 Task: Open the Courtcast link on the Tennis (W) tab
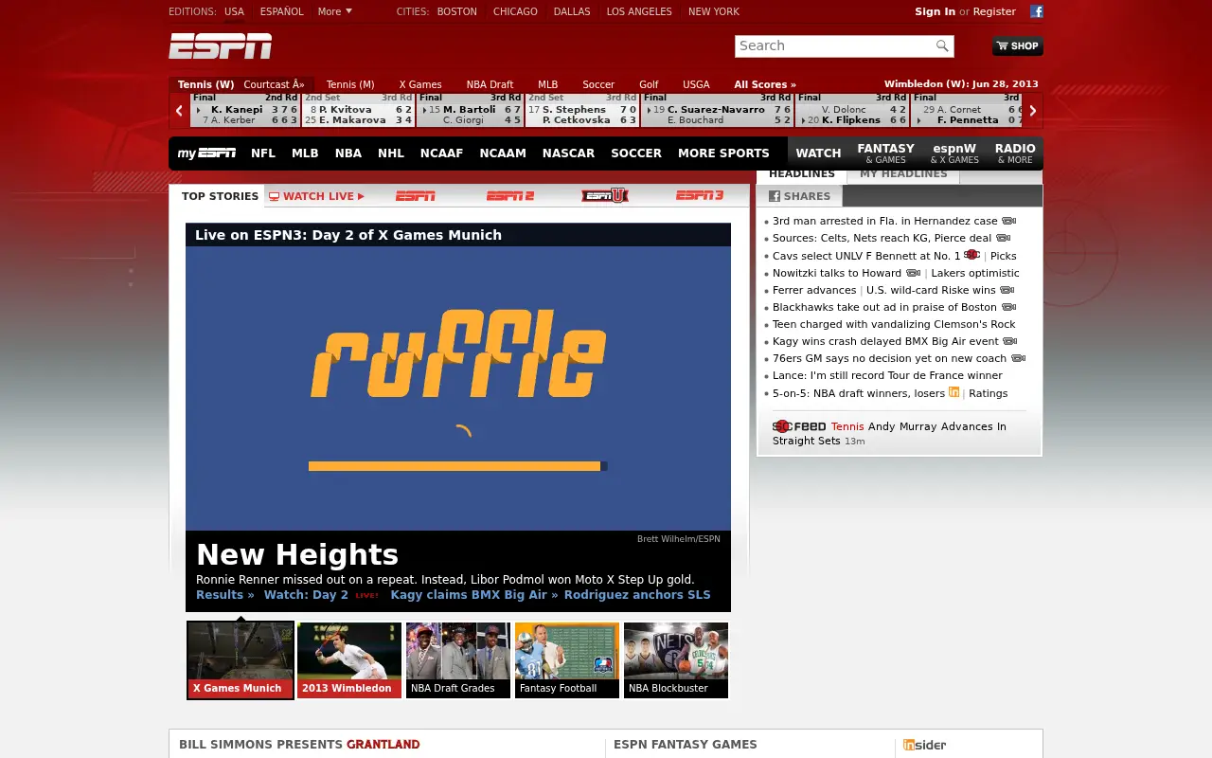(274, 84)
